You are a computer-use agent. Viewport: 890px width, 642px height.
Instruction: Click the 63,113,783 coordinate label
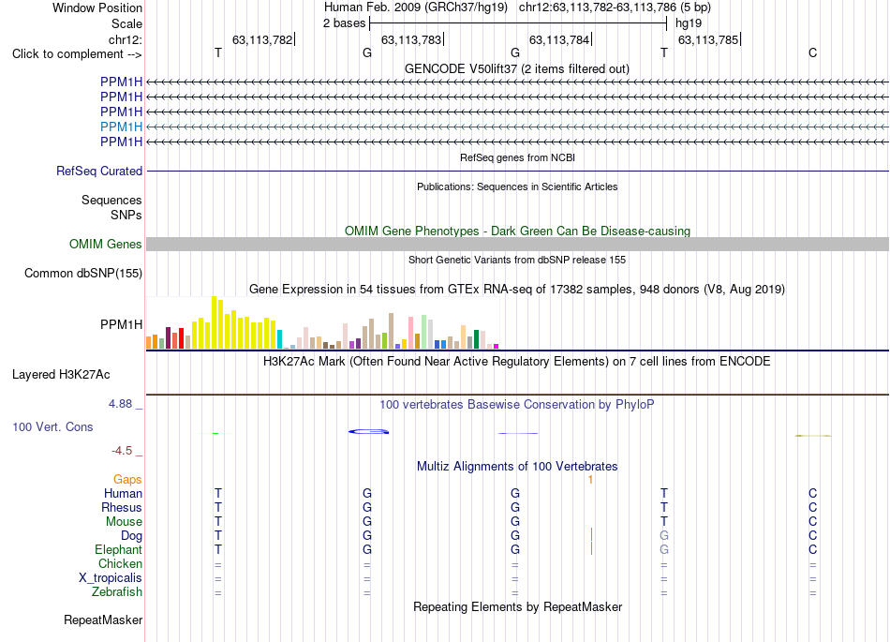pyautogui.click(x=411, y=39)
